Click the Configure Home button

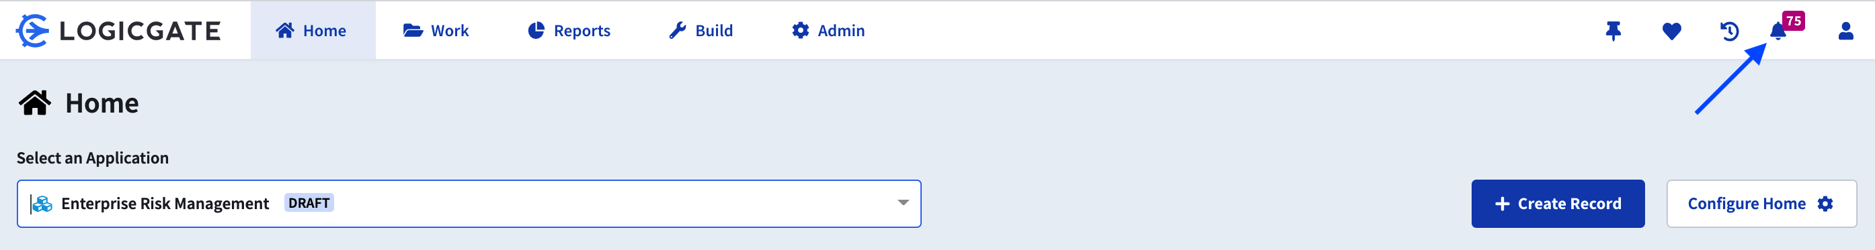1761,204
